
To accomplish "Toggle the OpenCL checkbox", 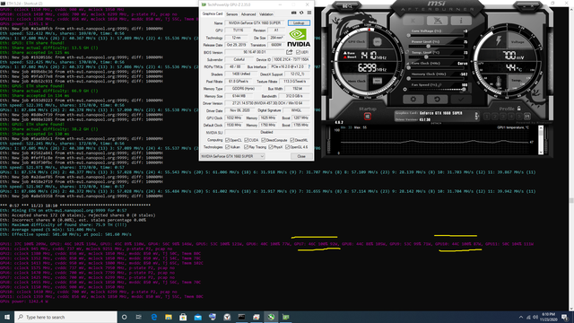I will click(x=227, y=140).
